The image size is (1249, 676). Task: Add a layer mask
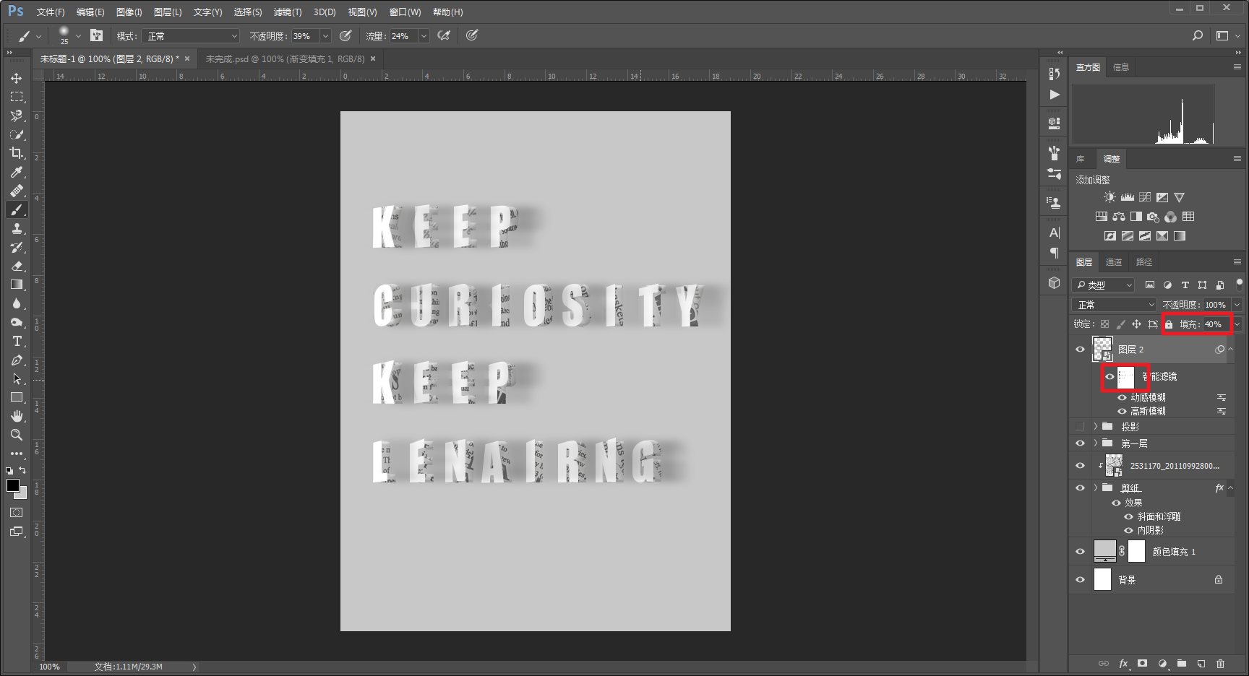click(1142, 663)
